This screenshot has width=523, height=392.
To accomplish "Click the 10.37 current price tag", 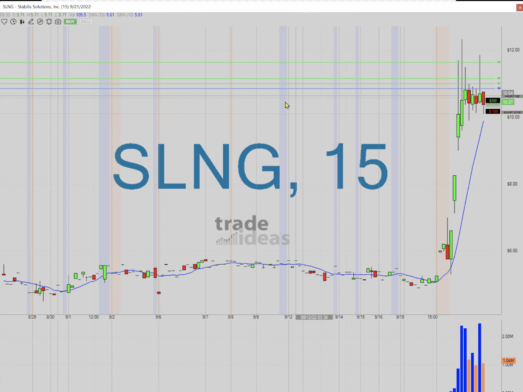I will tap(508, 102).
